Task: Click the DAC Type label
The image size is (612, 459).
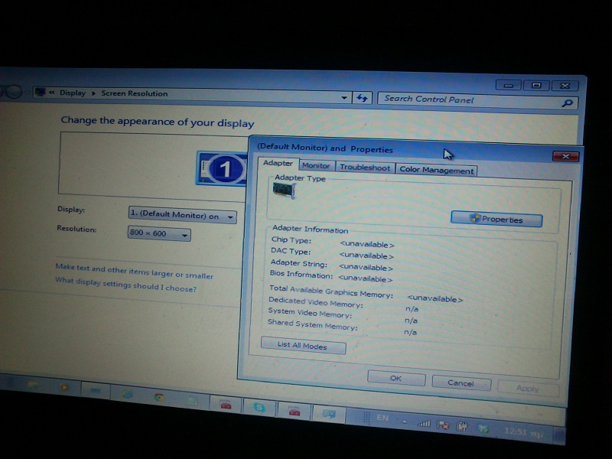Action: (x=291, y=252)
